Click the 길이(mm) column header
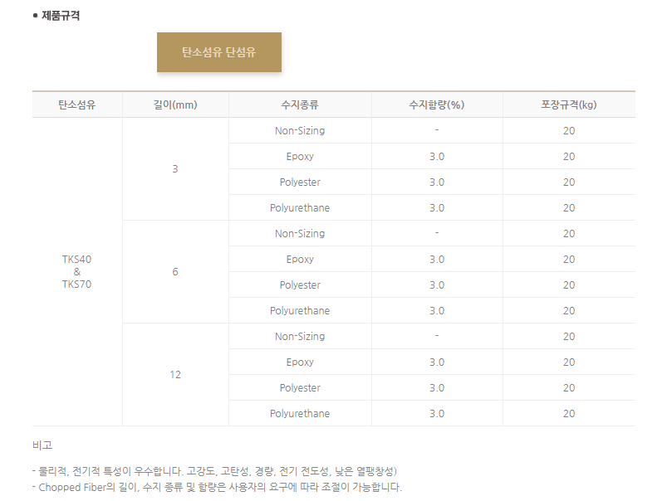Screen dimensions: 672x501 pos(175,105)
